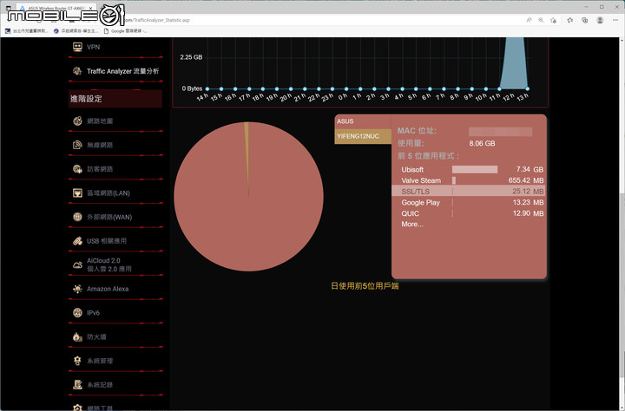
Task: Click the chart data point at 14h
Action: (x=207, y=88)
